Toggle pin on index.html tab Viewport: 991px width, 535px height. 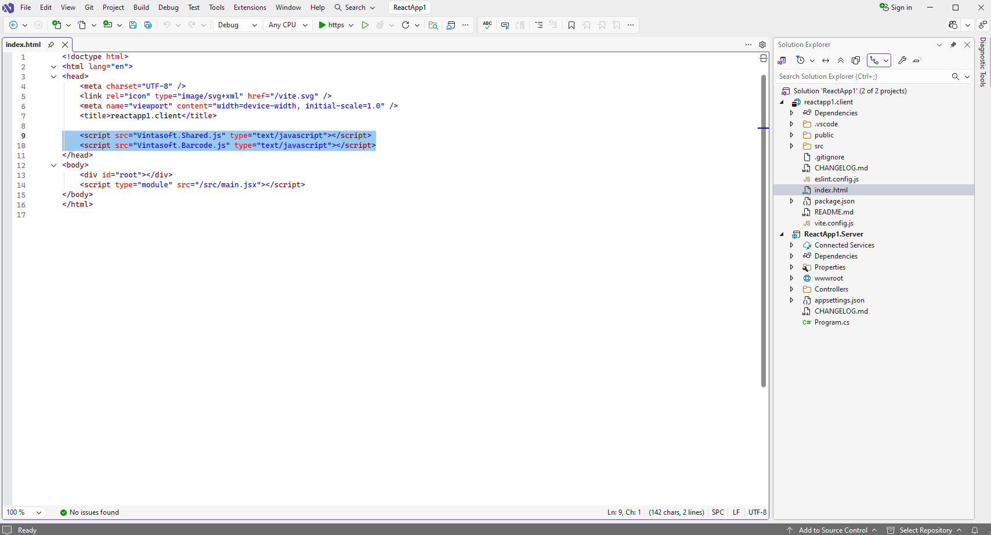pyautogui.click(x=51, y=45)
